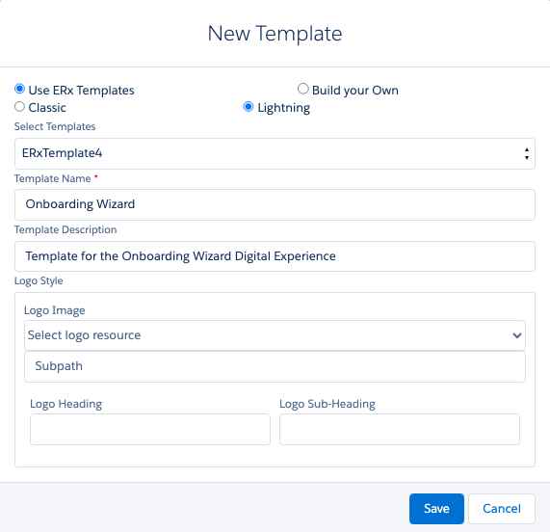Viewport: 550px width, 532px height.
Task: Click the Lightning label text
Action: (x=284, y=108)
